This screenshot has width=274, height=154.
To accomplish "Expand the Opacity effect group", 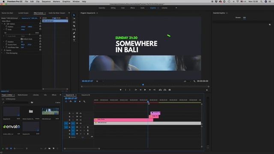I will [2, 50].
